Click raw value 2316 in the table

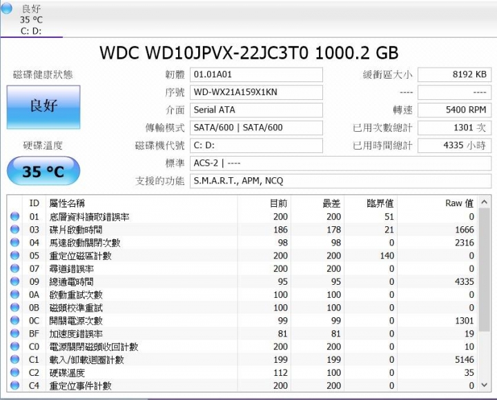click(x=465, y=243)
